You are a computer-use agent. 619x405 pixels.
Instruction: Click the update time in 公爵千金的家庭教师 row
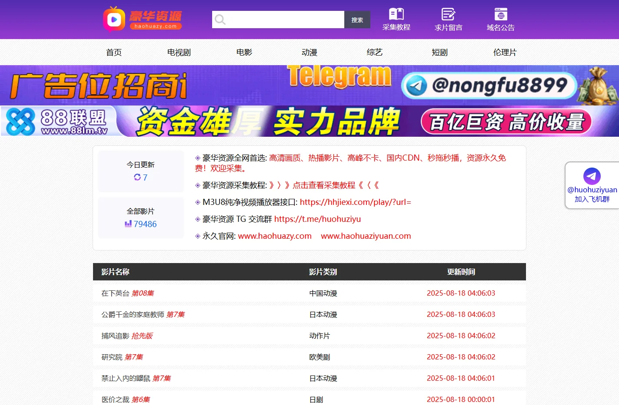(x=461, y=314)
